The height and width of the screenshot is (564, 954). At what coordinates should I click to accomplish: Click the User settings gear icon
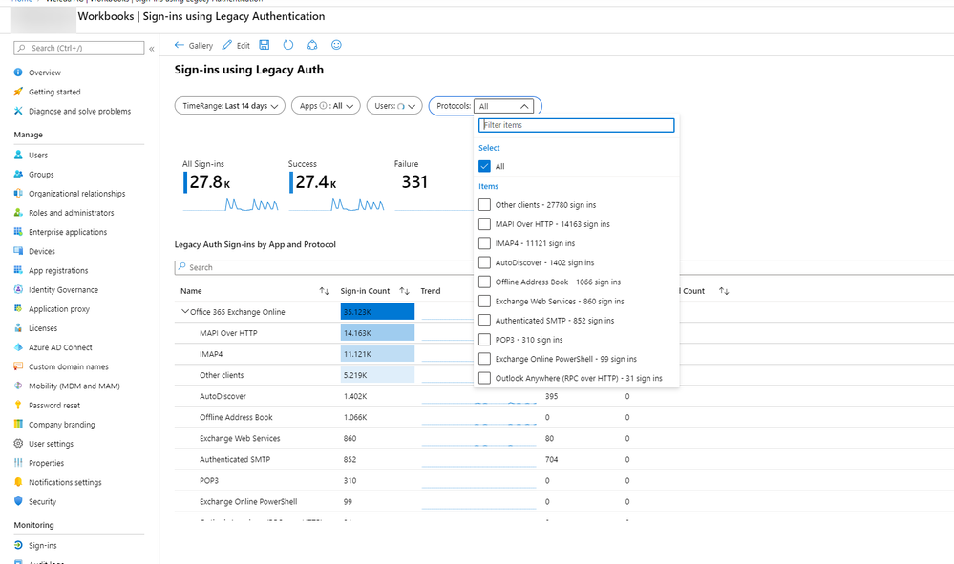pyautogui.click(x=18, y=444)
